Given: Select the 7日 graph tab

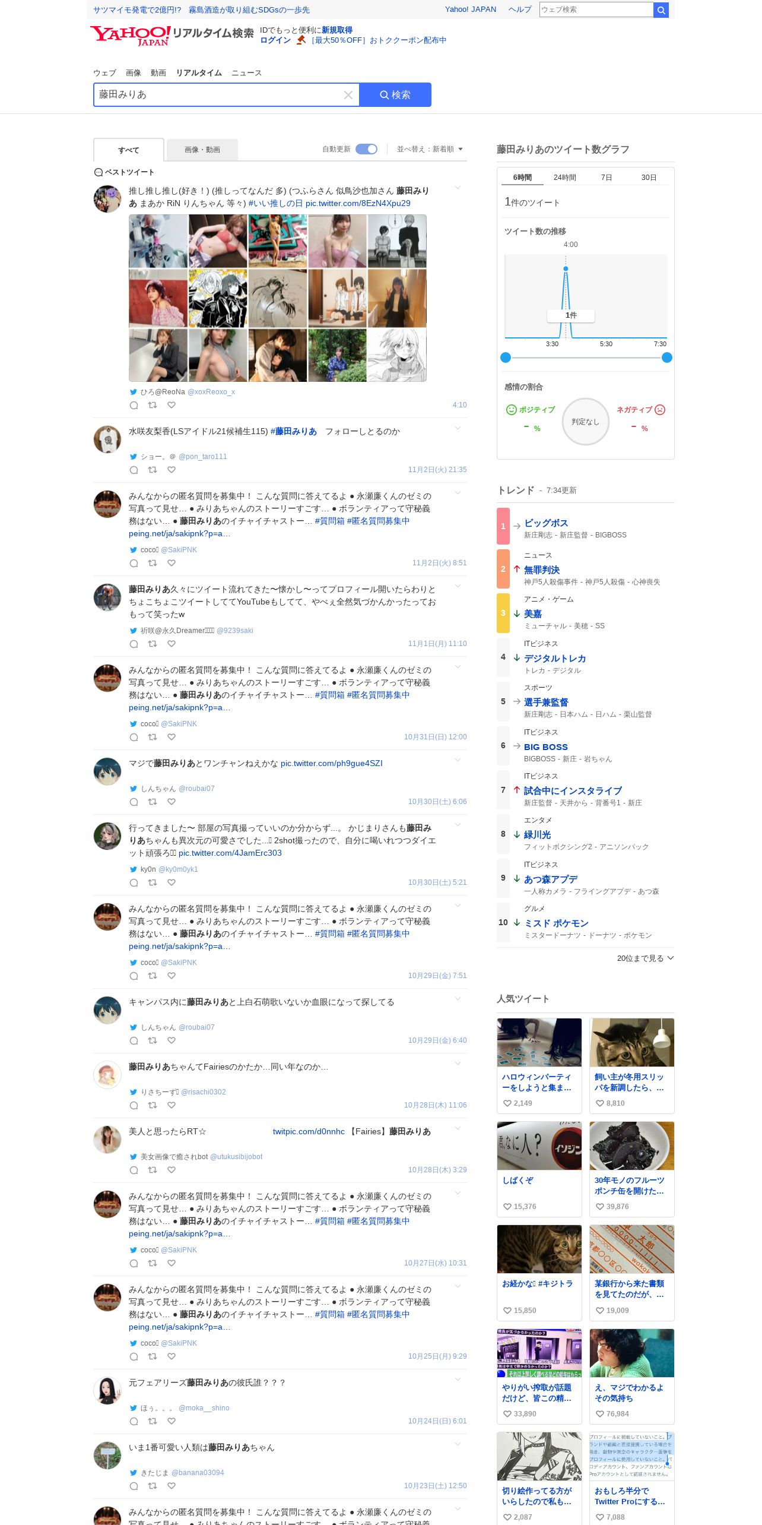Looking at the screenshot, I should click(x=607, y=178).
